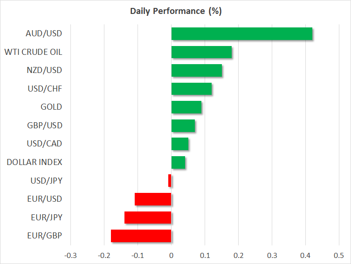Screen dimensions: 351x264
Task: Click the AUD/USD category label
Action: point(44,33)
